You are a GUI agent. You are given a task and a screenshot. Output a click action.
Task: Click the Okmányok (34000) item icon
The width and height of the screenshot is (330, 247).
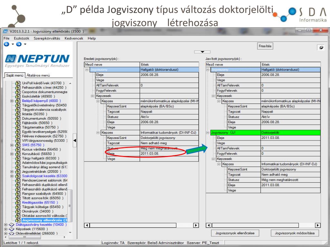pos(18,211)
